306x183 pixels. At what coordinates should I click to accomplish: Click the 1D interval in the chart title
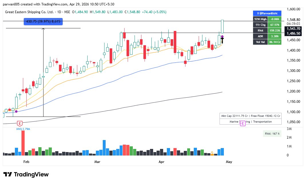(x=59, y=12)
